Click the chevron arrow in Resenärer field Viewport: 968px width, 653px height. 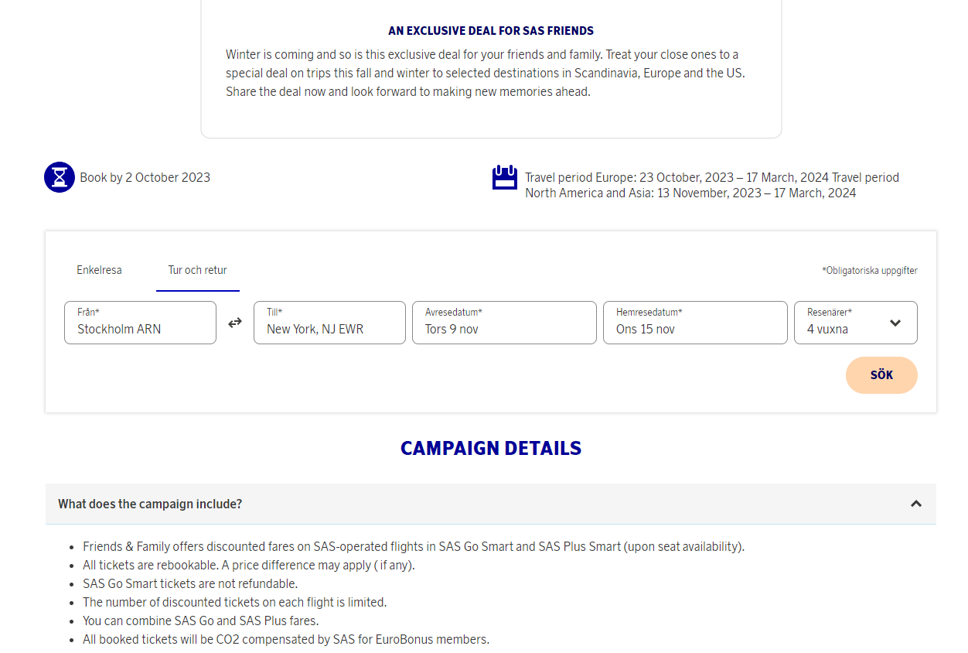(895, 323)
